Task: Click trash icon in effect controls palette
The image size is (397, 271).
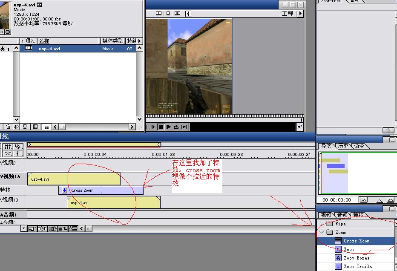Action: pyautogui.click(x=388, y=130)
